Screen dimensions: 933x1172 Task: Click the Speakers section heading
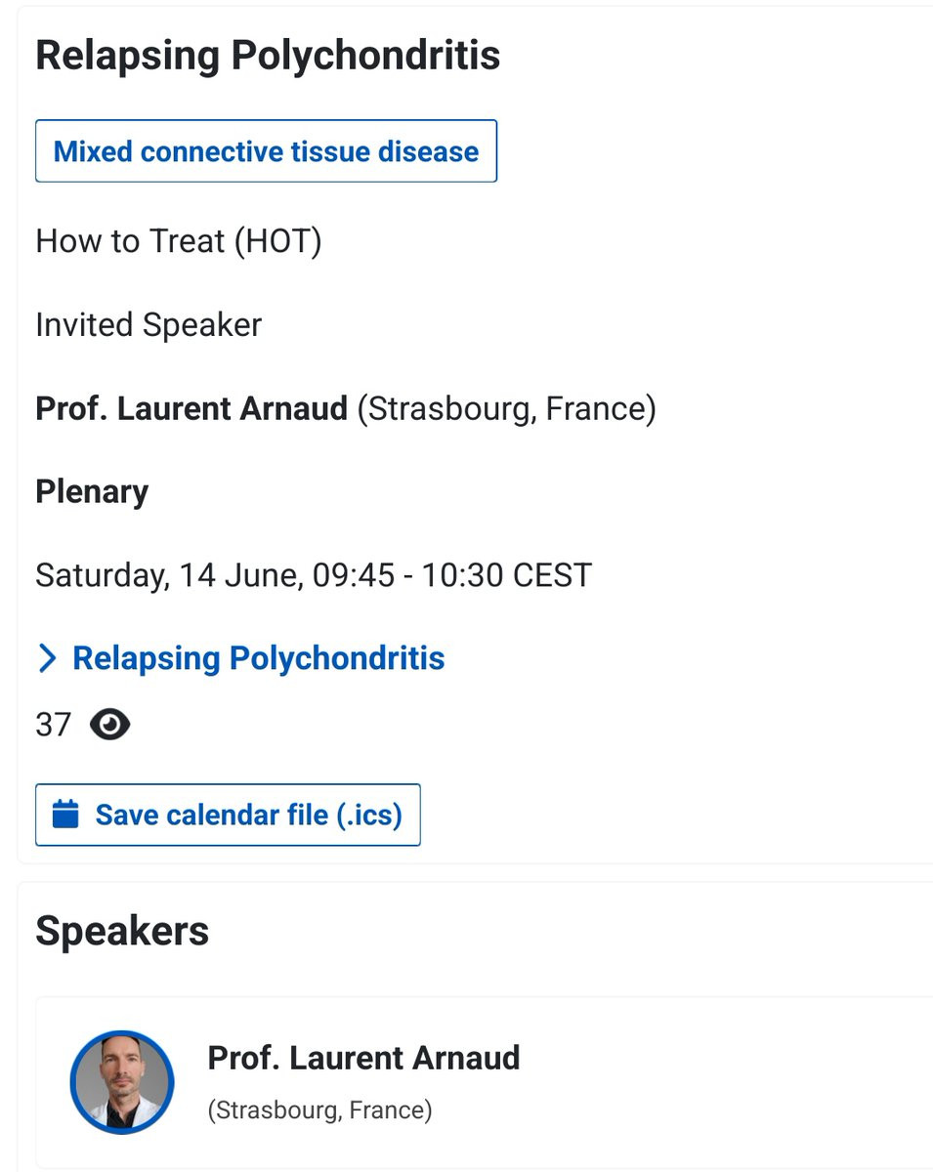(x=122, y=931)
